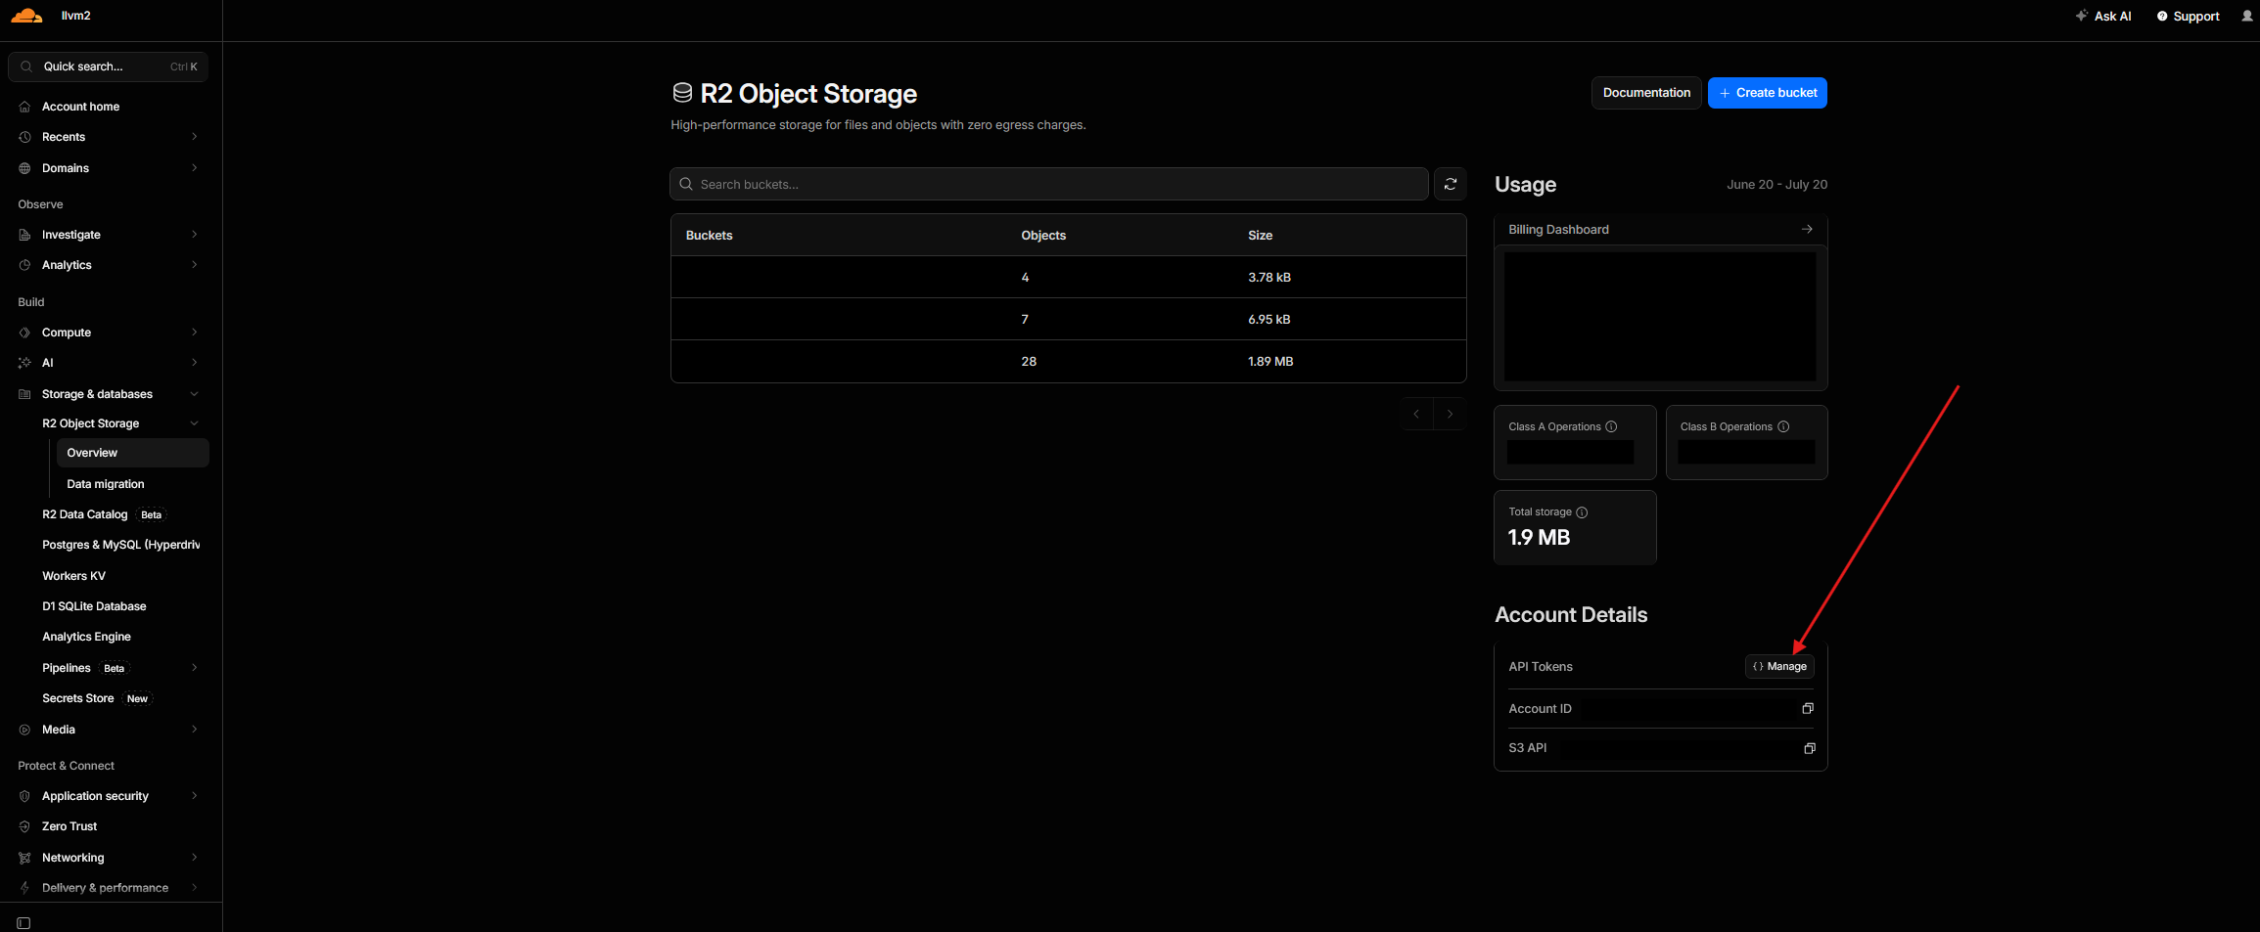
Task: Click the llvm2 account name
Action: coord(76,16)
